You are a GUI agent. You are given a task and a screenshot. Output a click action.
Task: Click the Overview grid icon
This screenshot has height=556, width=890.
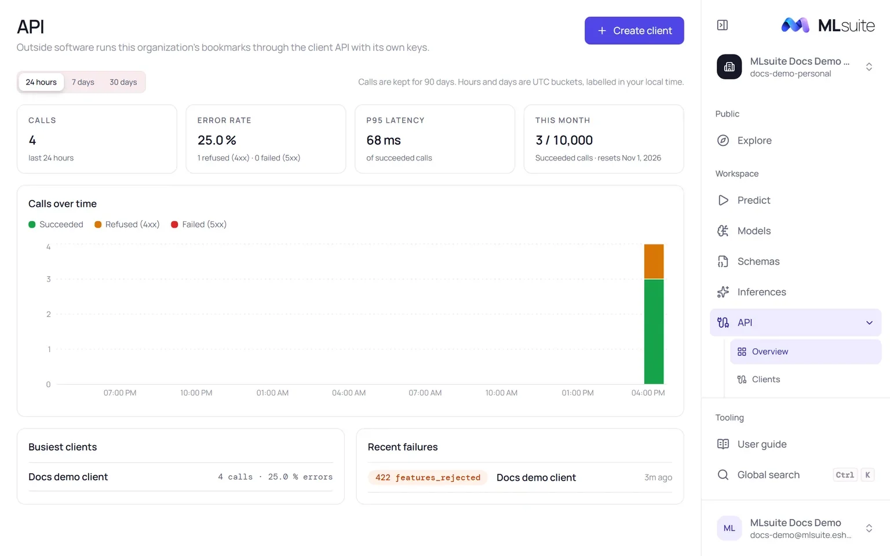coord(742,352)
